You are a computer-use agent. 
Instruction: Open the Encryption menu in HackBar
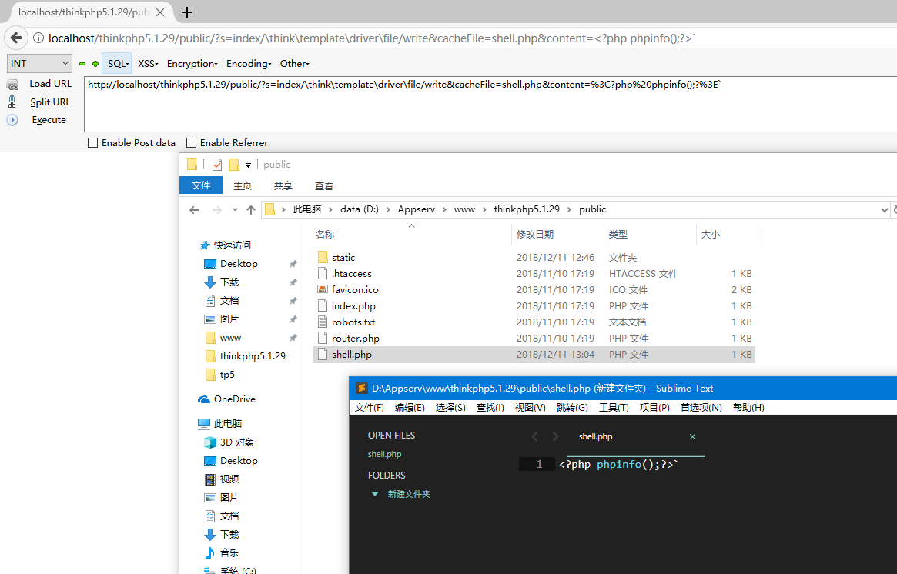192,63
